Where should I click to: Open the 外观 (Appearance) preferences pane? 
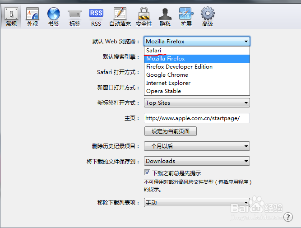(32, 17)
